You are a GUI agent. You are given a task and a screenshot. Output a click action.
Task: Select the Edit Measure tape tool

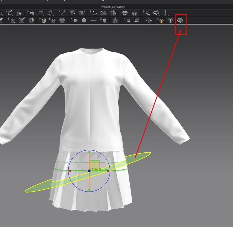click(146, 13)
